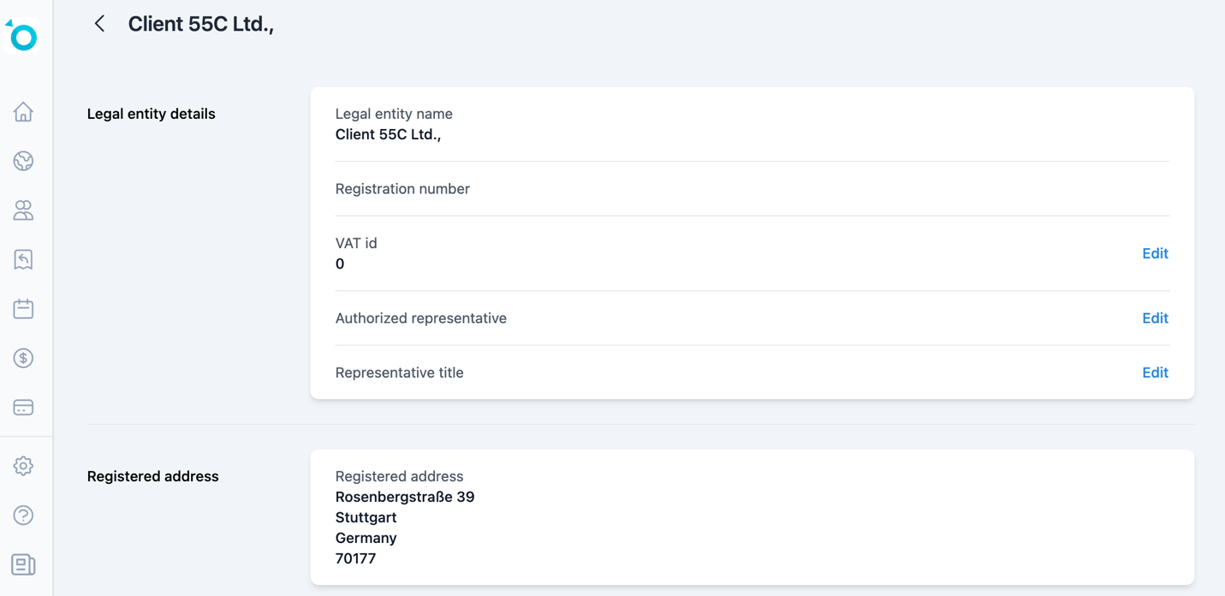Viewport: 1225px width, 596px height.
Task: Open the newspaper icon in sidebar
Action: click(23, 564)
